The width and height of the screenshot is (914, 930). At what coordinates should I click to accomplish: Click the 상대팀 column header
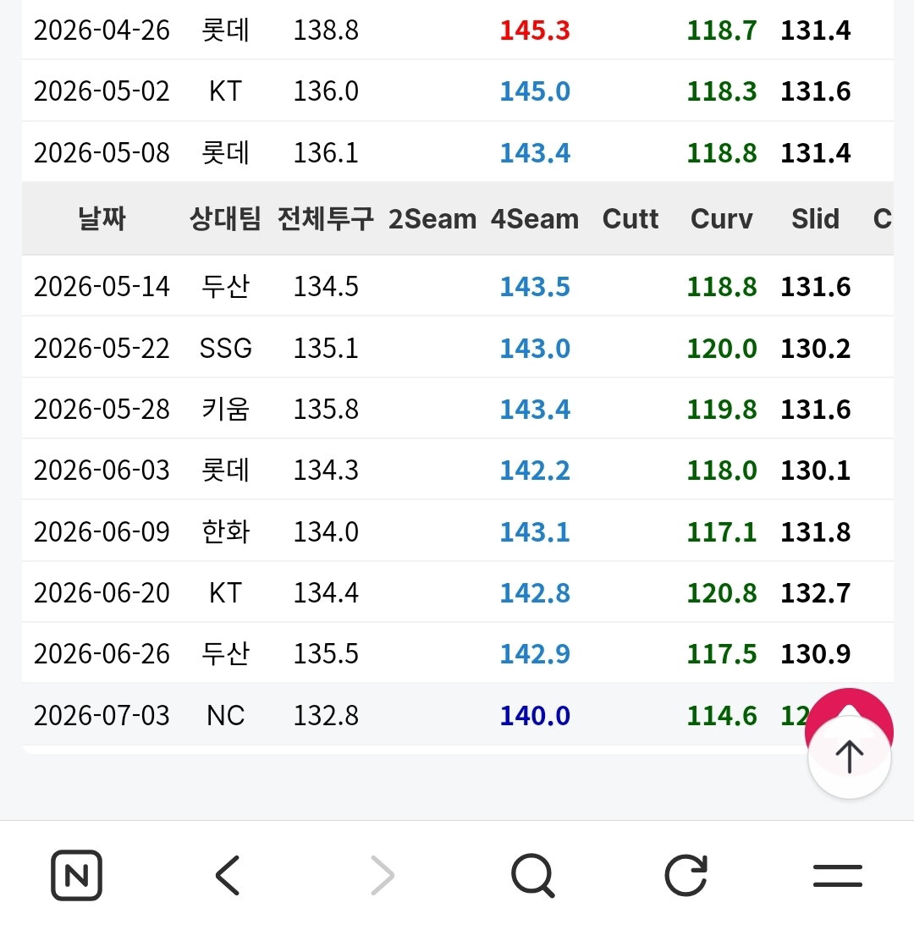(225, 219)
